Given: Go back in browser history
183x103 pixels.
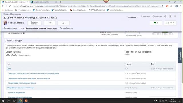Looking at the screenshot, I should click(x=3, y=6).
